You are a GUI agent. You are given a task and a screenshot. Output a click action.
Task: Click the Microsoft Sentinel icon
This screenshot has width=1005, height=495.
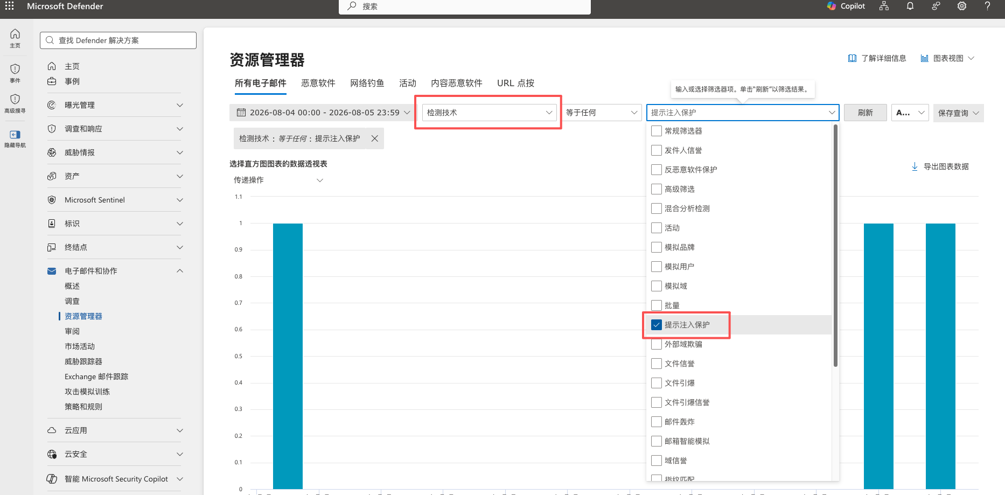52,200
